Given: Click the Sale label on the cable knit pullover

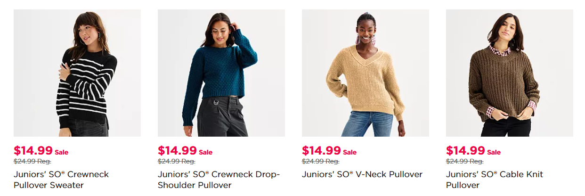Looking at the screenshot, I should pos(494,152).
